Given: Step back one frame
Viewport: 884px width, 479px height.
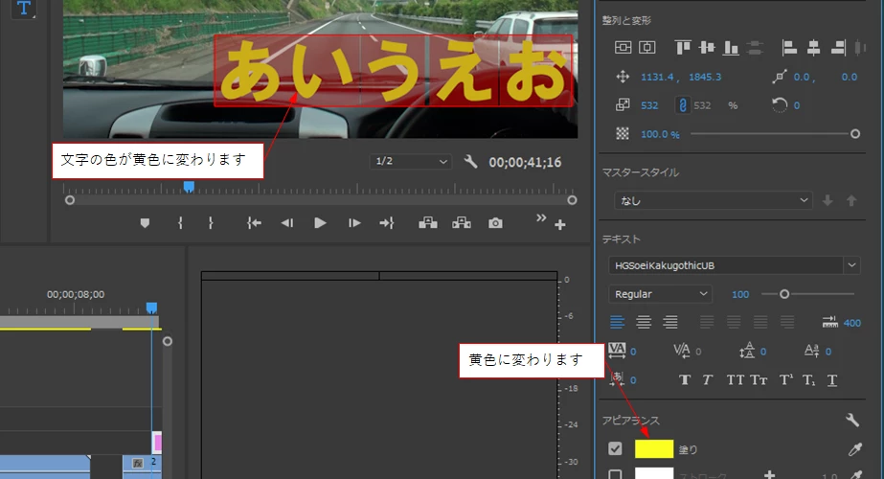Looking at the screenshot, I should tap(287, 223).
